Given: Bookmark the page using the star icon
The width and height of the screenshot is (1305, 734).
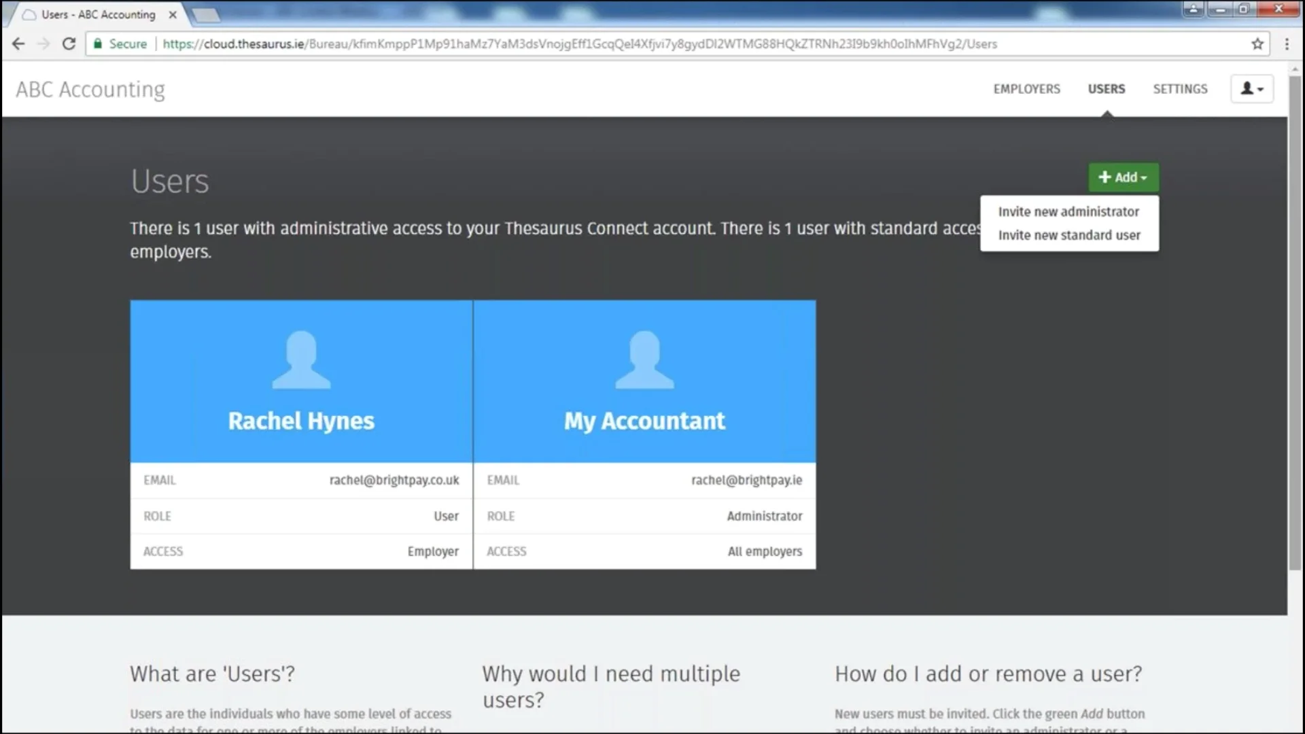Looking at the screenshot, I should click(x=1257, y=43).
